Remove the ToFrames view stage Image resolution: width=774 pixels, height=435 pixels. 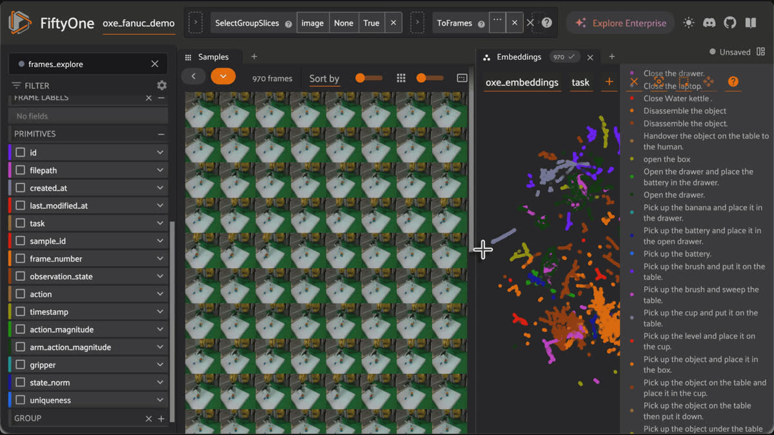pos(514,23)
